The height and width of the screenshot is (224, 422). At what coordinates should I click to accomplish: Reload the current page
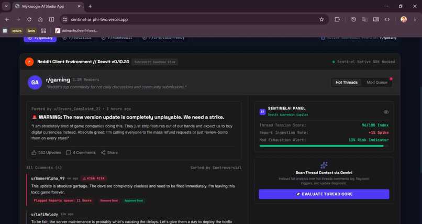tap(29, 19)
